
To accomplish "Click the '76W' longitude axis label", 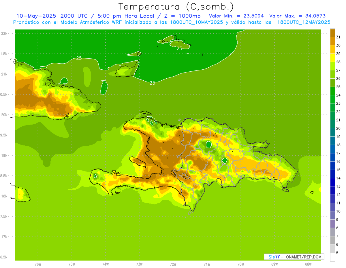I will pos(38,264).
